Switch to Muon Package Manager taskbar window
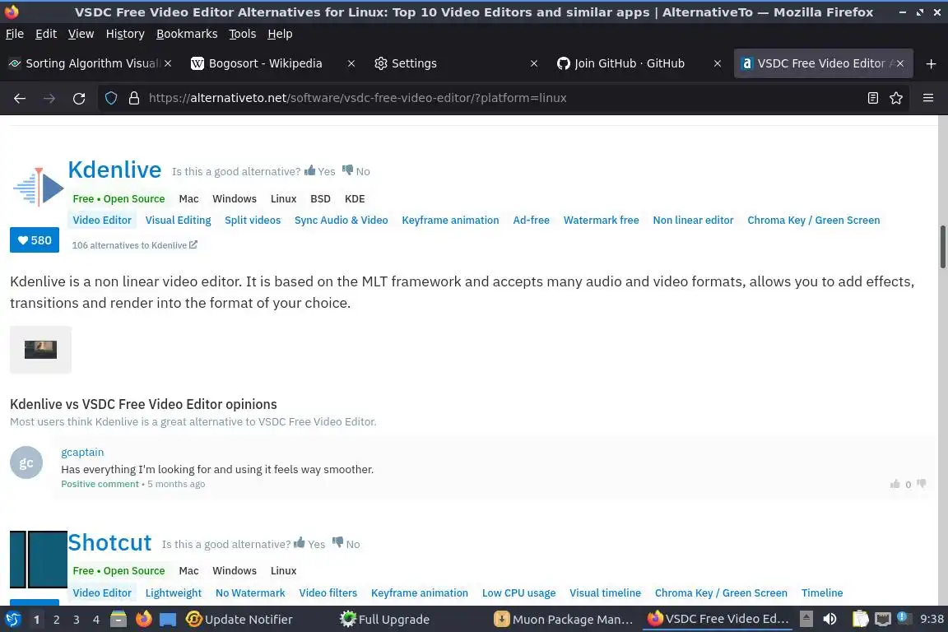Screen dimensions: 948x632 [x=563, y=620]
